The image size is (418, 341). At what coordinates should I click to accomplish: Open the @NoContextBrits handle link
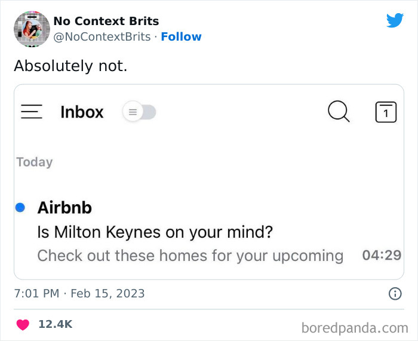pyautogui.click(x=102, y=36)
